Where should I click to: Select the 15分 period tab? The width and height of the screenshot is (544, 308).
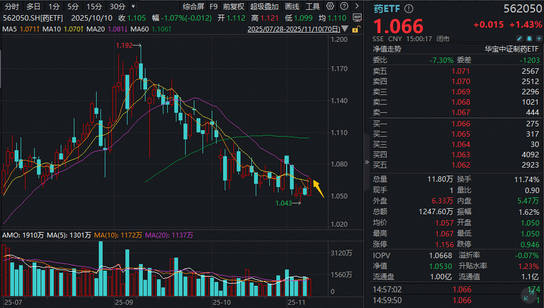point(94,7)
